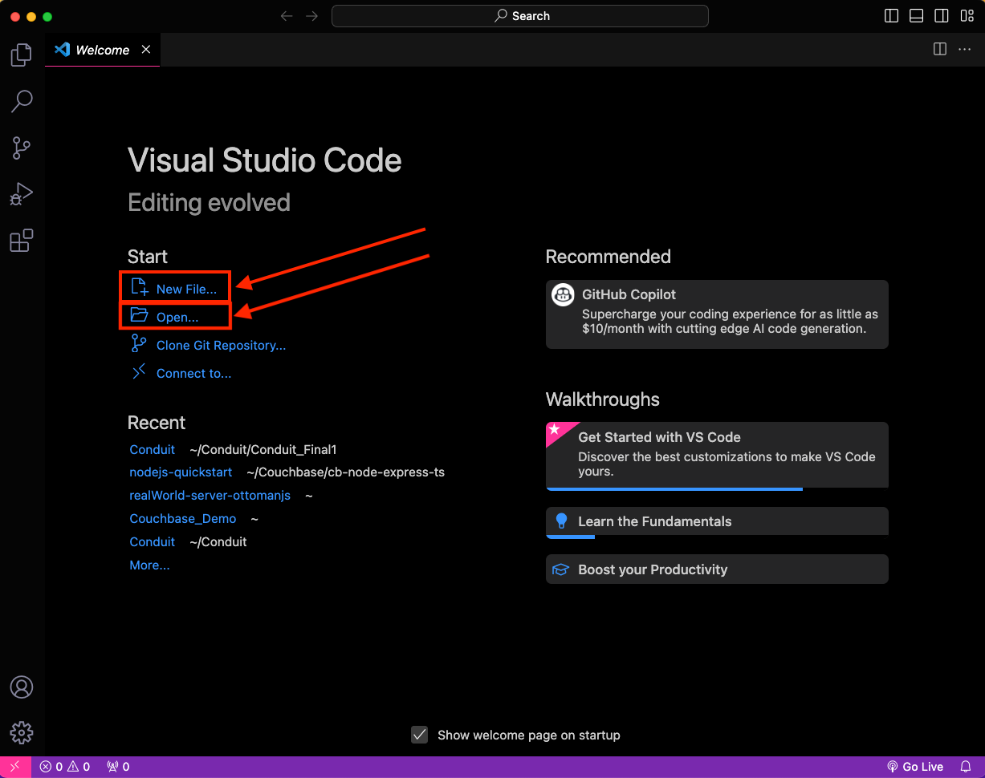
Task: Split the editor to the right
Action: click(940, 50)
